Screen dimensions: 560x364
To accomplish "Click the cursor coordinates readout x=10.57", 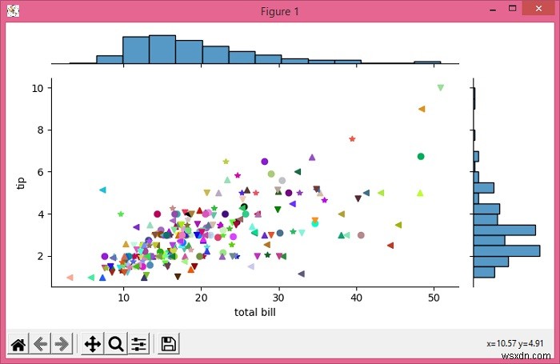I will [514, 343].
